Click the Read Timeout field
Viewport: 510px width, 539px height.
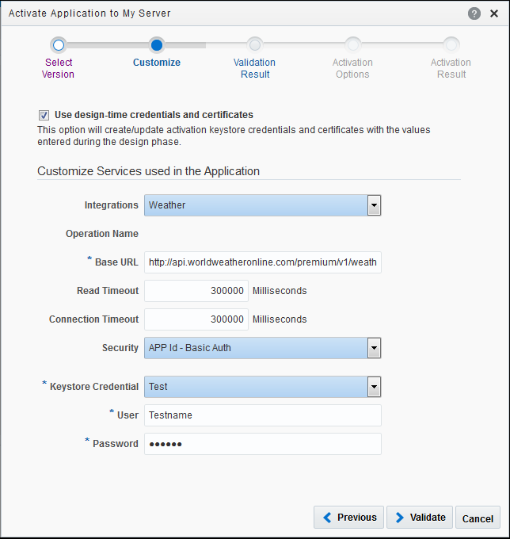pyautogui.click(x=196, y=291)
